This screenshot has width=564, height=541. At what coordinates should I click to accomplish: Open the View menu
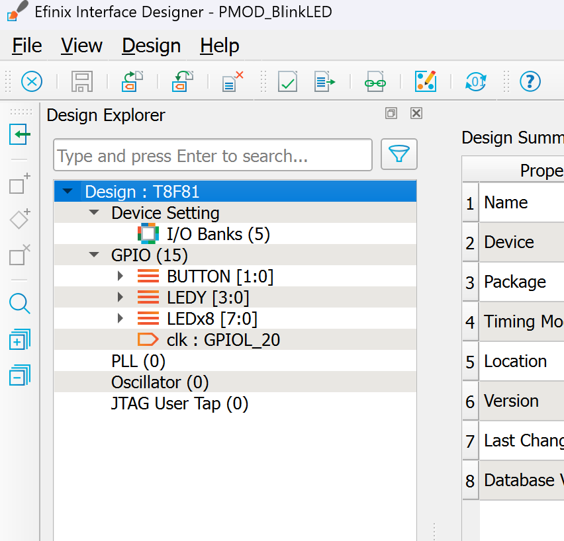81,46
